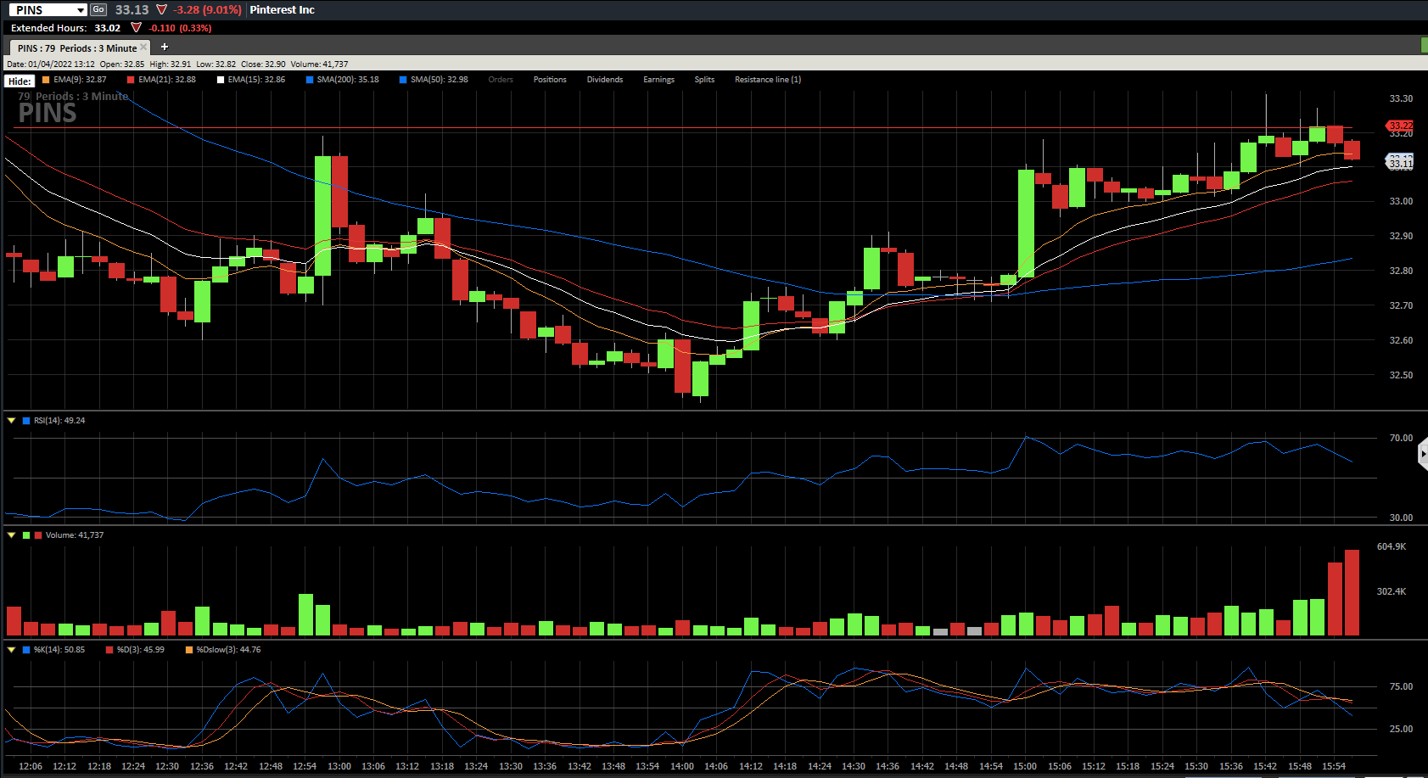
Task: Click the Low: 32.82 readout
Action: (216, 64)
